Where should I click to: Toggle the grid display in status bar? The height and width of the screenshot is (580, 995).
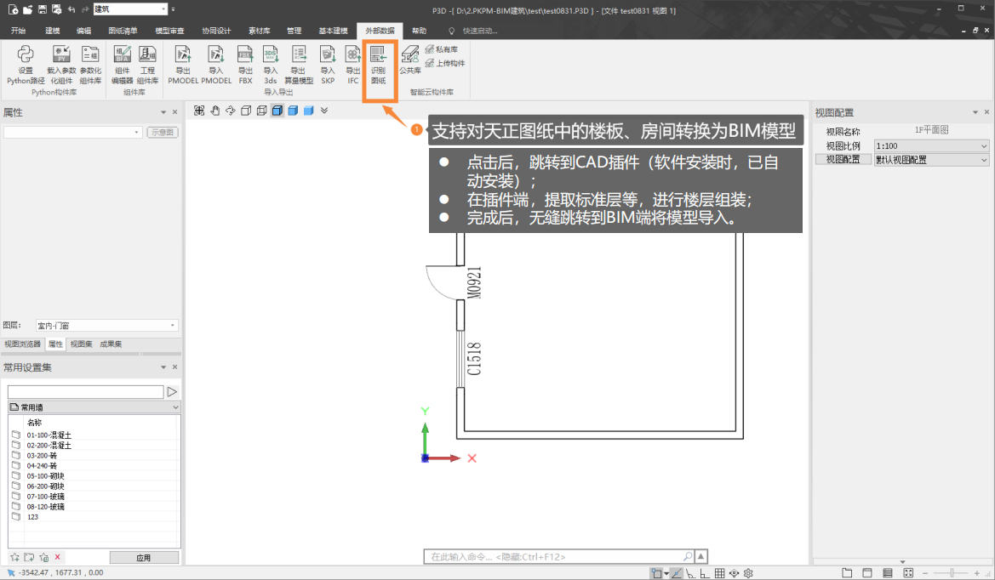coord(719,573)
